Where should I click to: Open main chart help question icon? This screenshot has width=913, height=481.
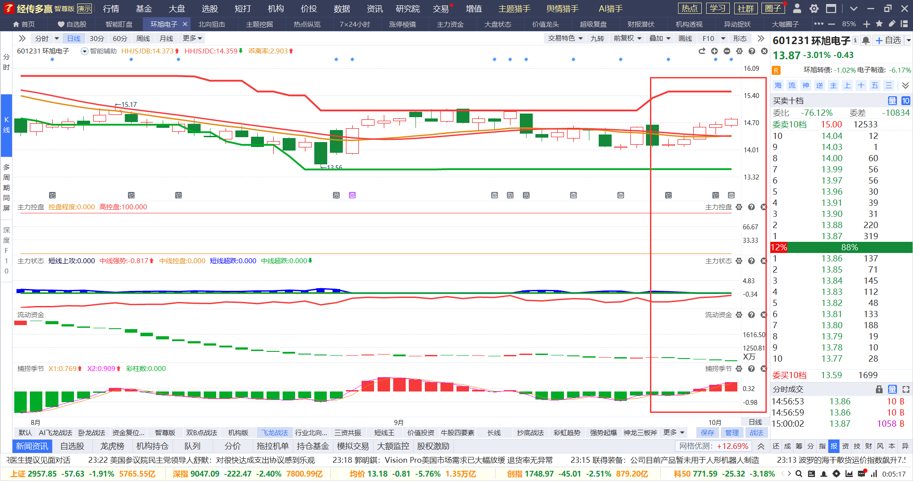tap(752, 51)
